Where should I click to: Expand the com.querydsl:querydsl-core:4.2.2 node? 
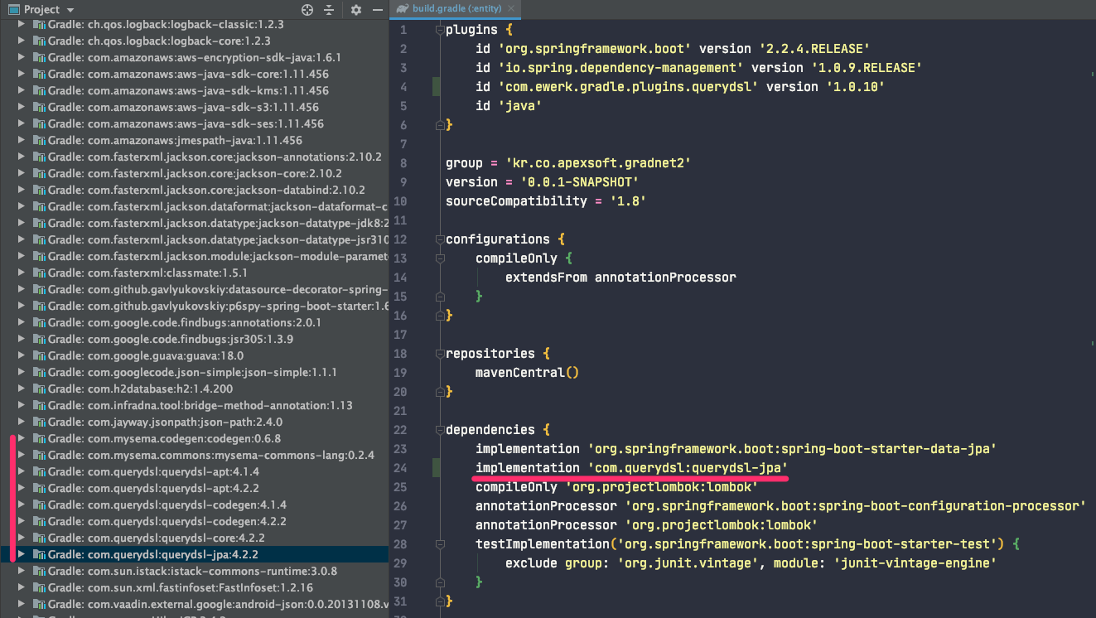22,538
